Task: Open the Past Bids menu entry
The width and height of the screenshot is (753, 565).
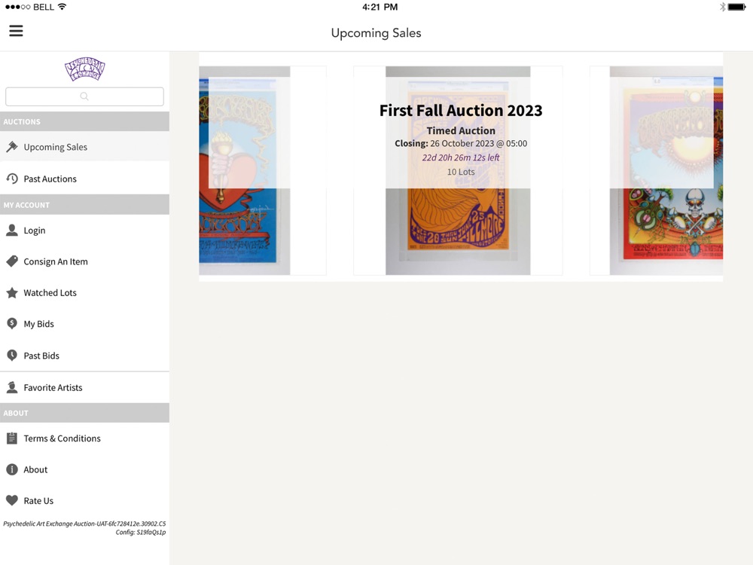Action: pyautogui.click(x=84, y=356)
